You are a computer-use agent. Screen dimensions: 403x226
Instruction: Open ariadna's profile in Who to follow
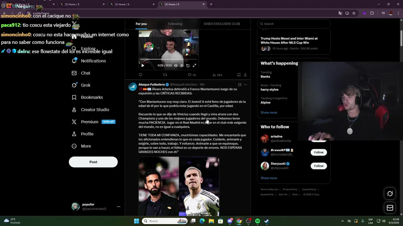coord(276,137)
